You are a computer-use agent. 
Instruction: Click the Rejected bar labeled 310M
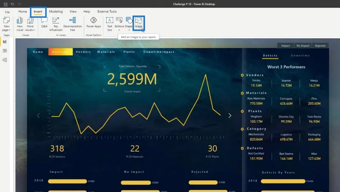(203, 183)
